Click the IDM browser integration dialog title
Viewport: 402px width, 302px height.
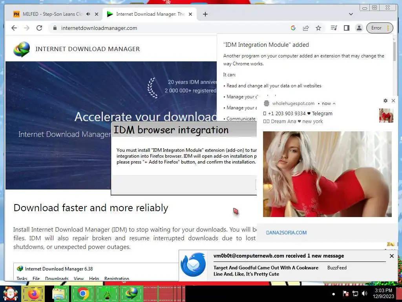coord(171,130)
